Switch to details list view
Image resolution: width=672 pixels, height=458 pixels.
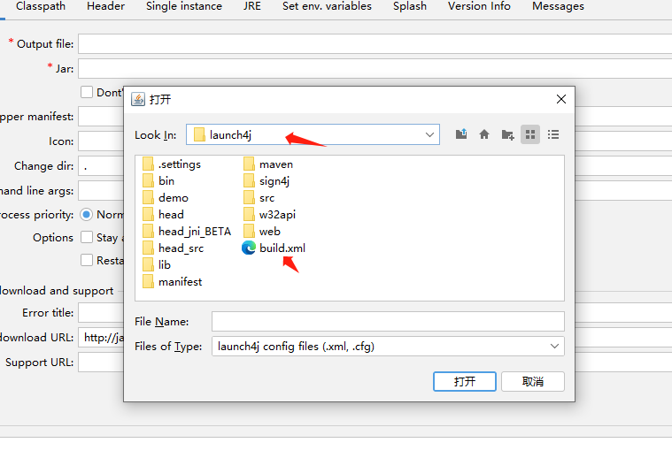[553, 134]
